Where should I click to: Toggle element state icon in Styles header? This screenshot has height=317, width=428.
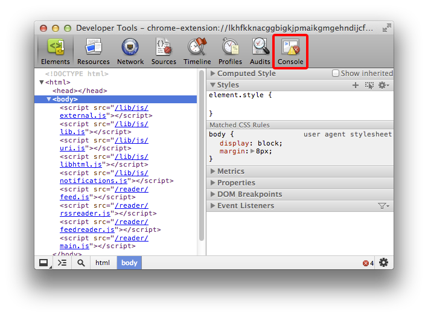point(369,86)
